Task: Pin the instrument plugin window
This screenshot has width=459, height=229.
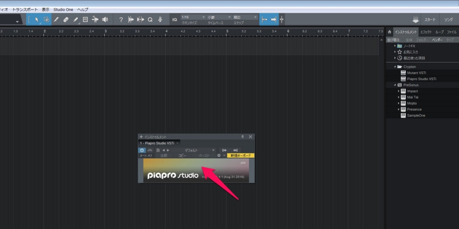Action: tap(242, 137)
